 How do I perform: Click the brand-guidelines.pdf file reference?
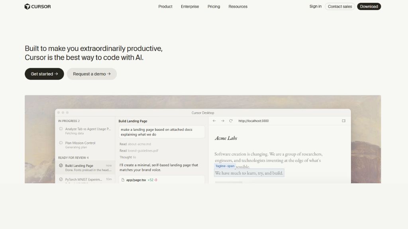click(x=143, y=151)
